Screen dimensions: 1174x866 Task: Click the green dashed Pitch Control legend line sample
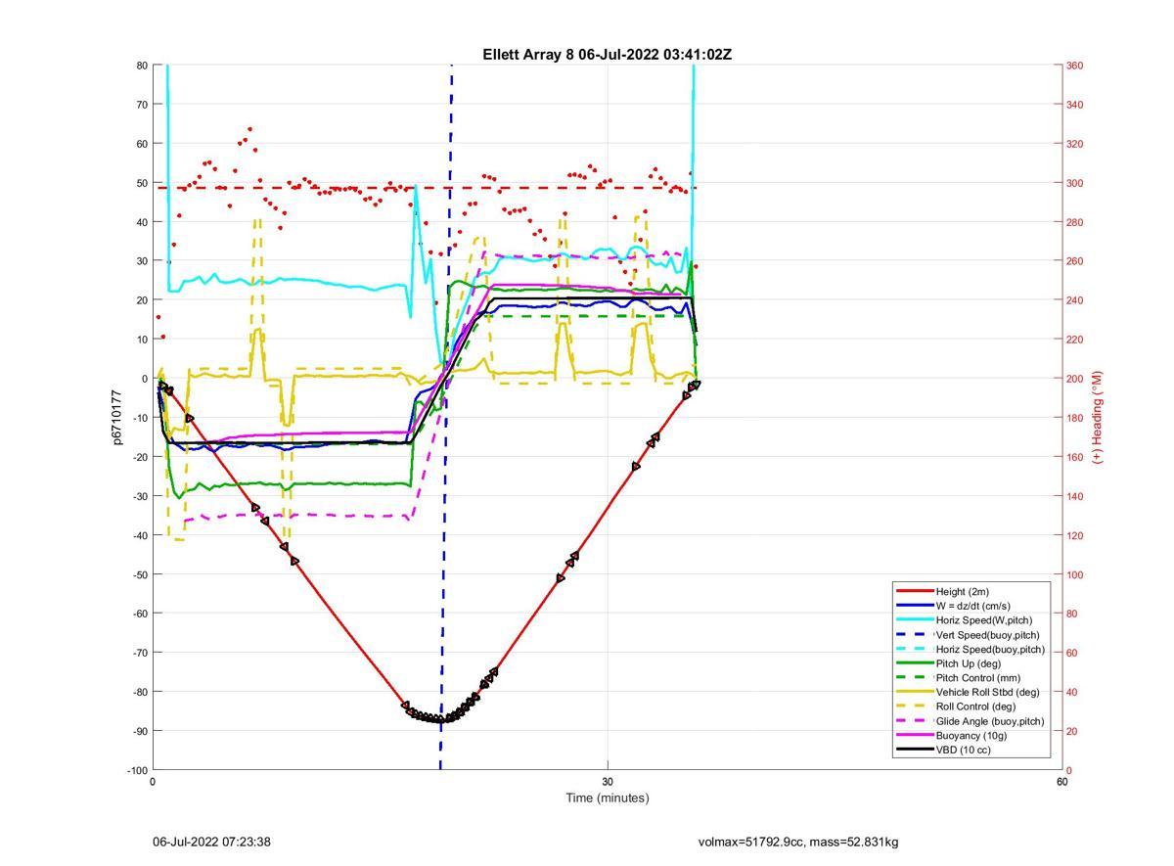pos(914,677)
